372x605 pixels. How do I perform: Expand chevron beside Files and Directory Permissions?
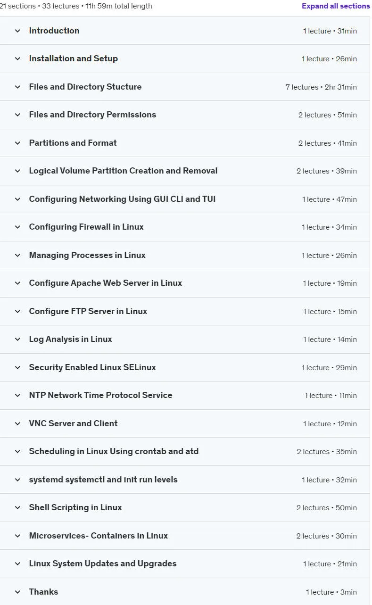17,115
